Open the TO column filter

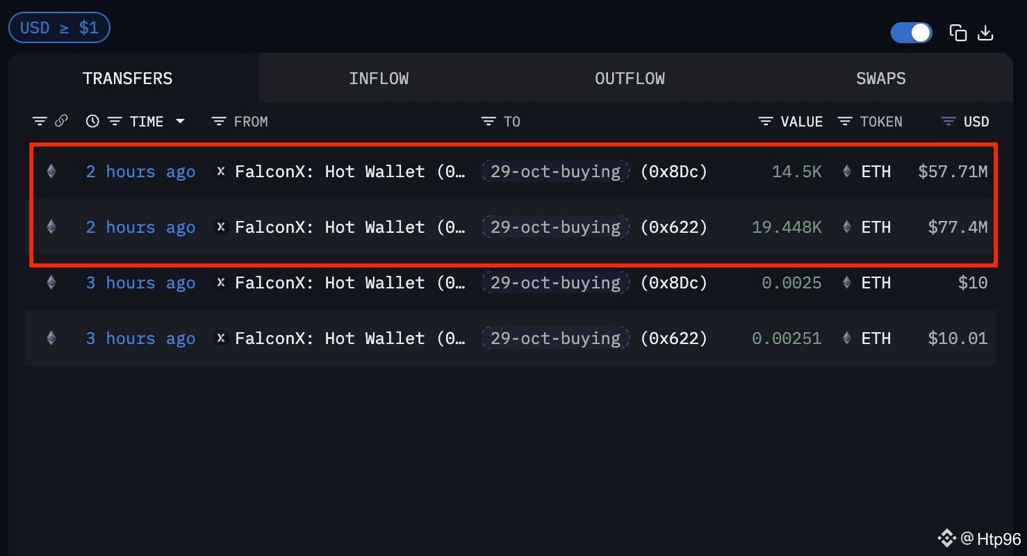tap(488, 122)
